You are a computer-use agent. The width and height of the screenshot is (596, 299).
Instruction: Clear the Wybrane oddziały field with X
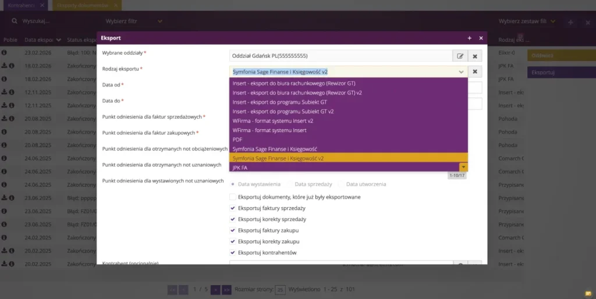[475, 56]
